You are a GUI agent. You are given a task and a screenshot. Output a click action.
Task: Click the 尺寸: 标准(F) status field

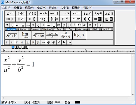point(36,102)
